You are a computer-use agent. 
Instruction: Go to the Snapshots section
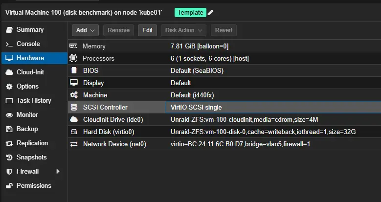(31, 157)
